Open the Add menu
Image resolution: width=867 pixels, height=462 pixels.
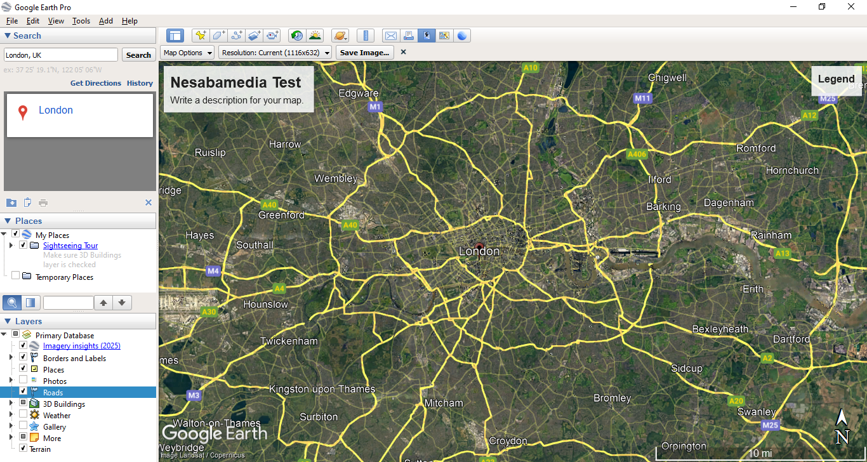click(x=106, y=21)
